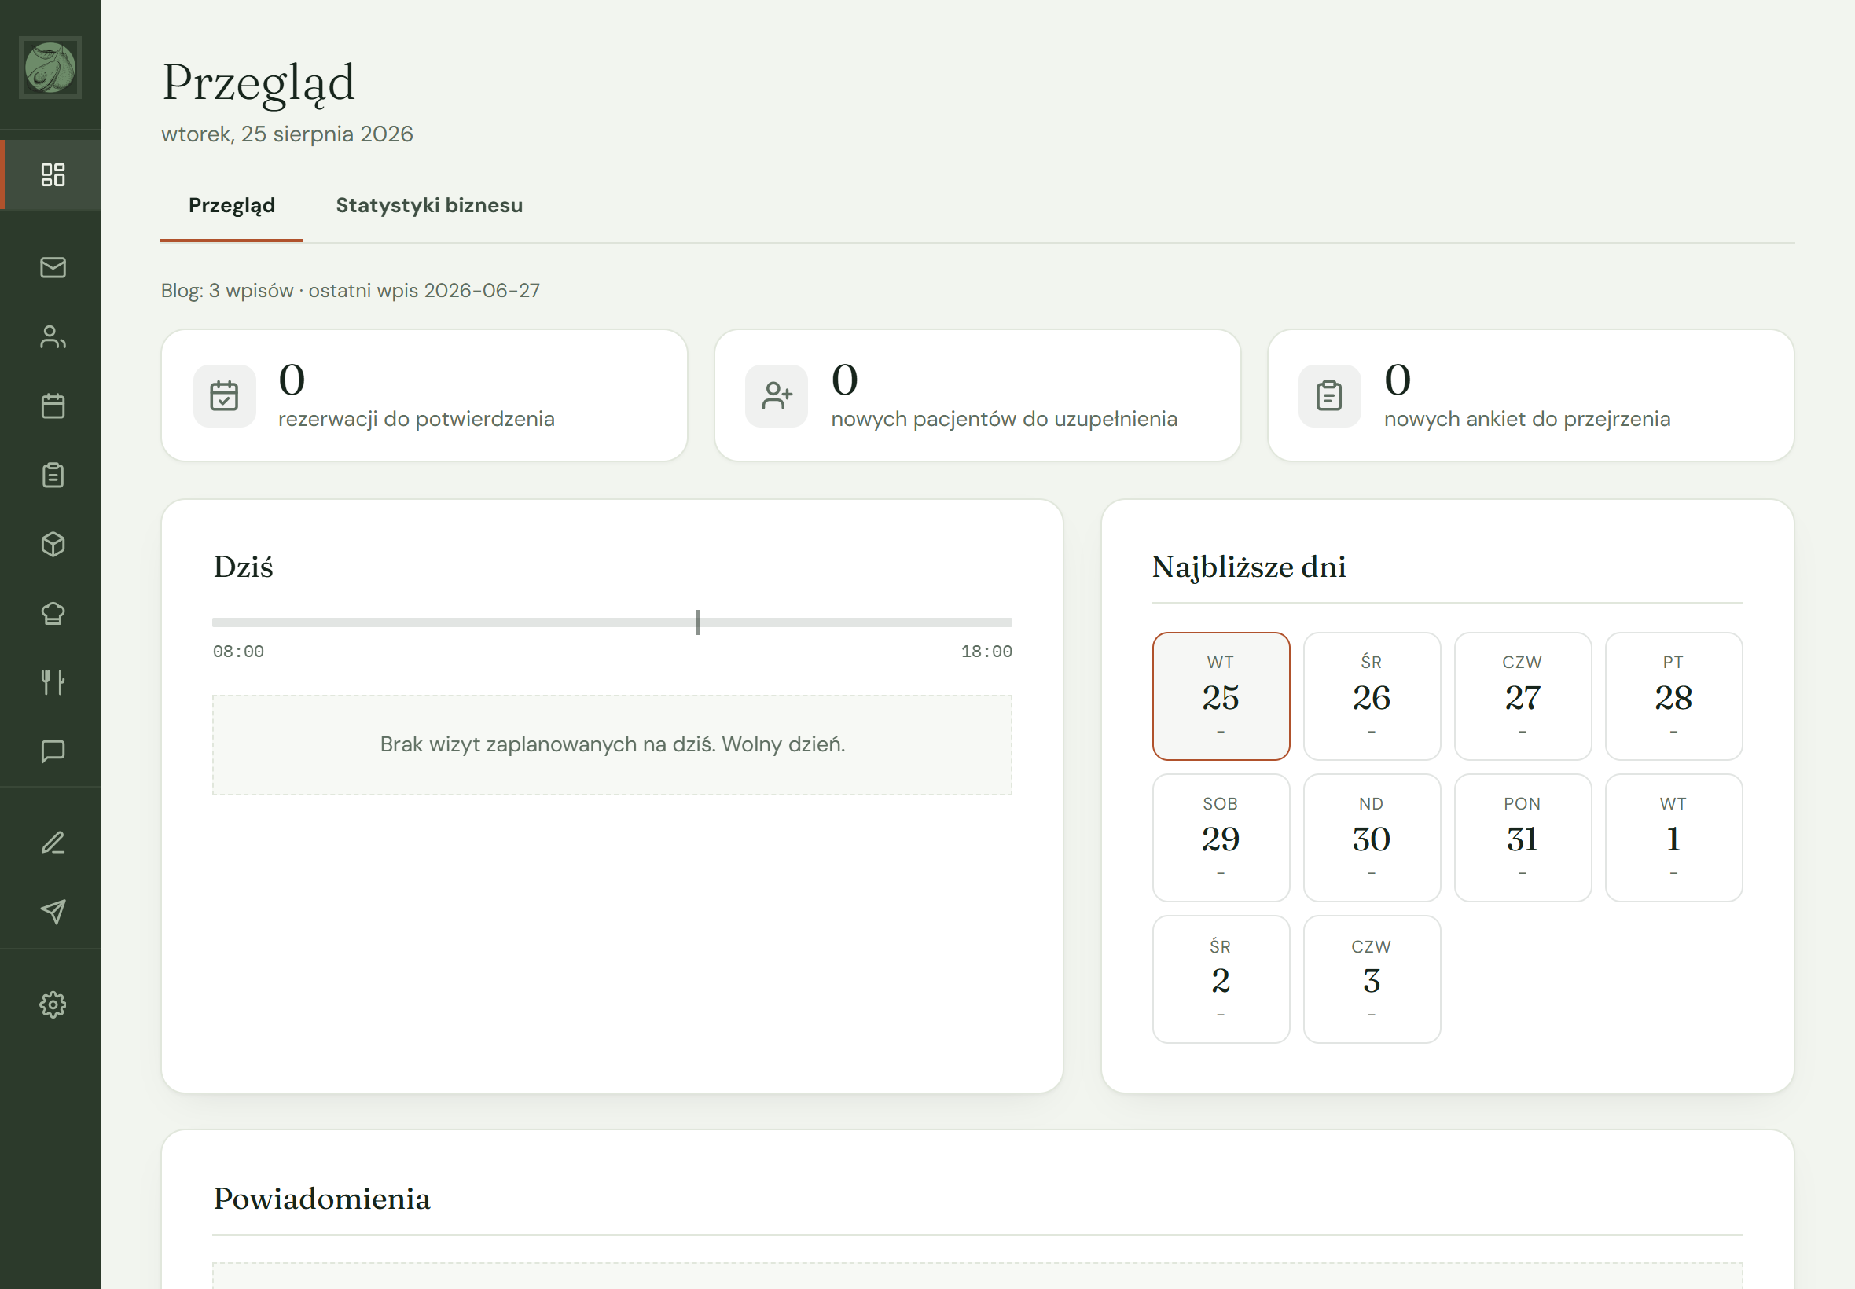Click the avocado logo in sidebar

(50, 67)
